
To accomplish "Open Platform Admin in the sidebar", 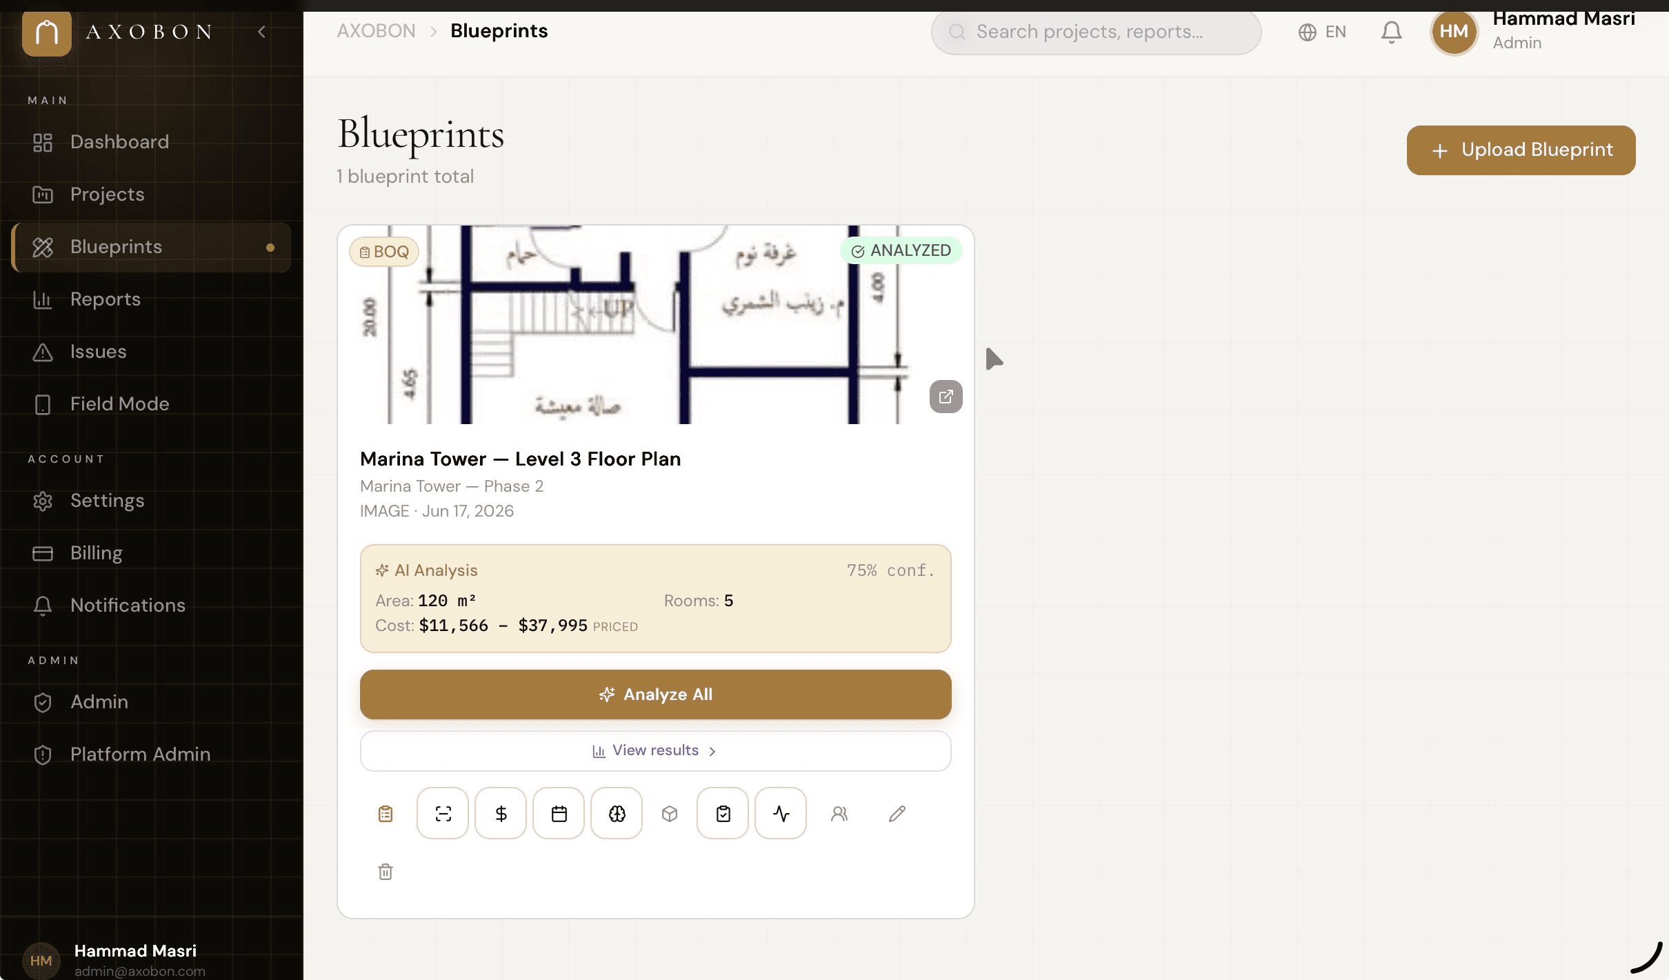I will coord(152,754).
